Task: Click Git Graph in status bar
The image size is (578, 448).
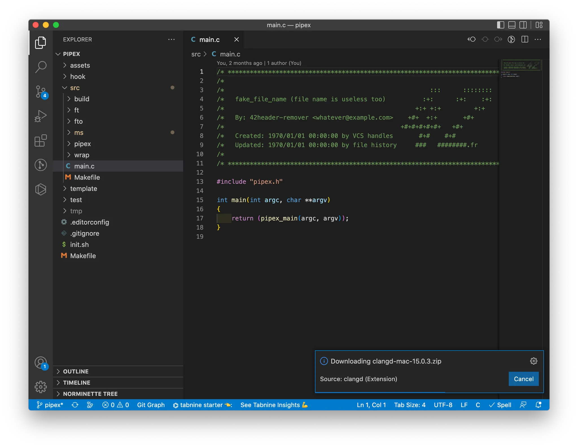Action: coord(151,405)
